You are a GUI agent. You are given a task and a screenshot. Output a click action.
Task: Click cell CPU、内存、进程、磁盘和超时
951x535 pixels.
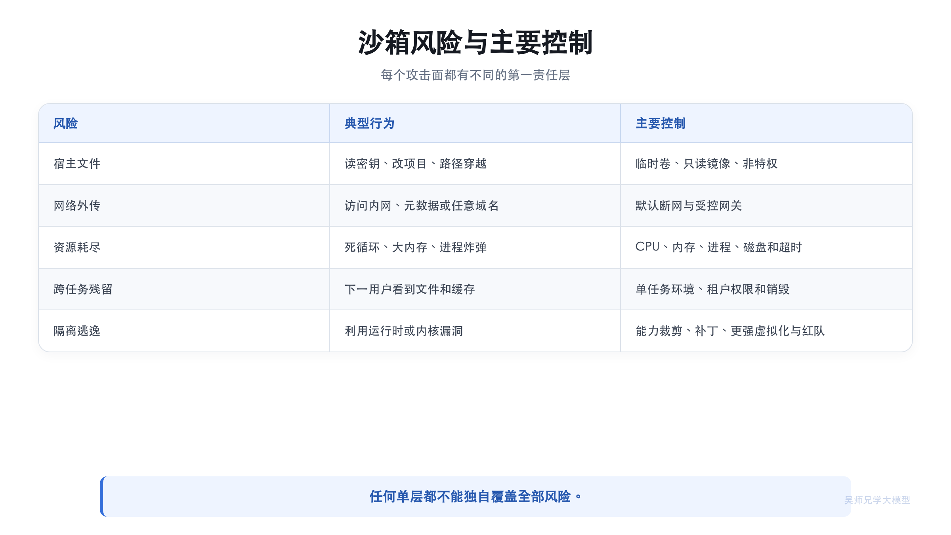(766, 247)
